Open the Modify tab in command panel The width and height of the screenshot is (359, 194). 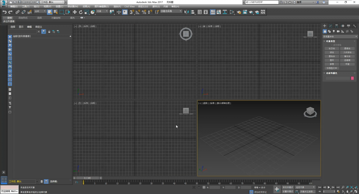[x=331, y=26]
